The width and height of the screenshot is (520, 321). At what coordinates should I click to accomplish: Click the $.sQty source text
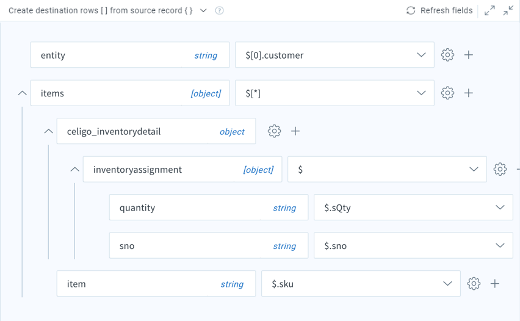(x=338, y=208)
